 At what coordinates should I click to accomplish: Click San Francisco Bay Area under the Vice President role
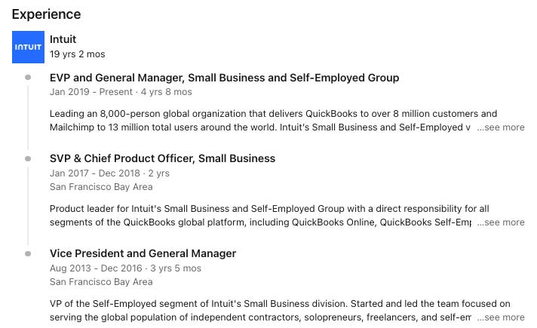click(x=101, y=281)
